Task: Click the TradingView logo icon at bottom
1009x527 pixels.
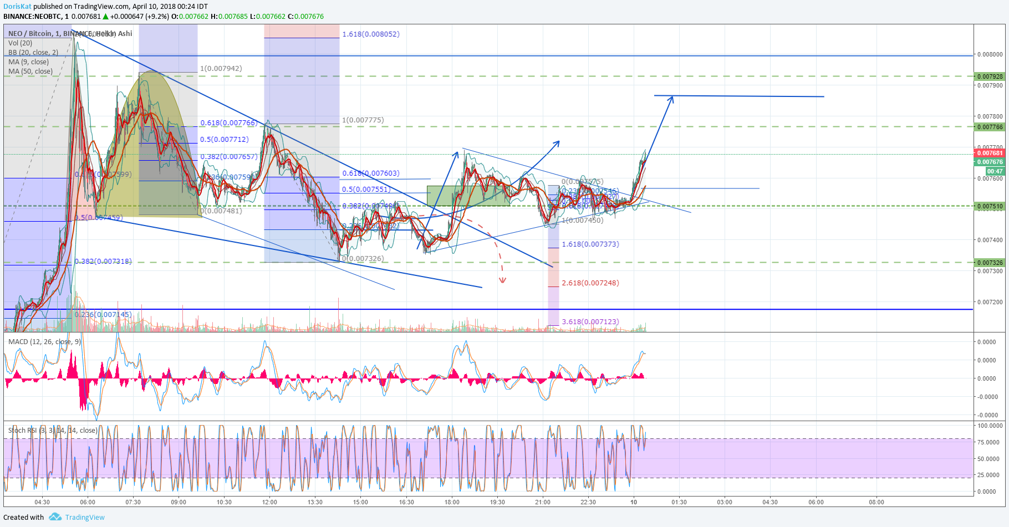Action: point(55,517)
